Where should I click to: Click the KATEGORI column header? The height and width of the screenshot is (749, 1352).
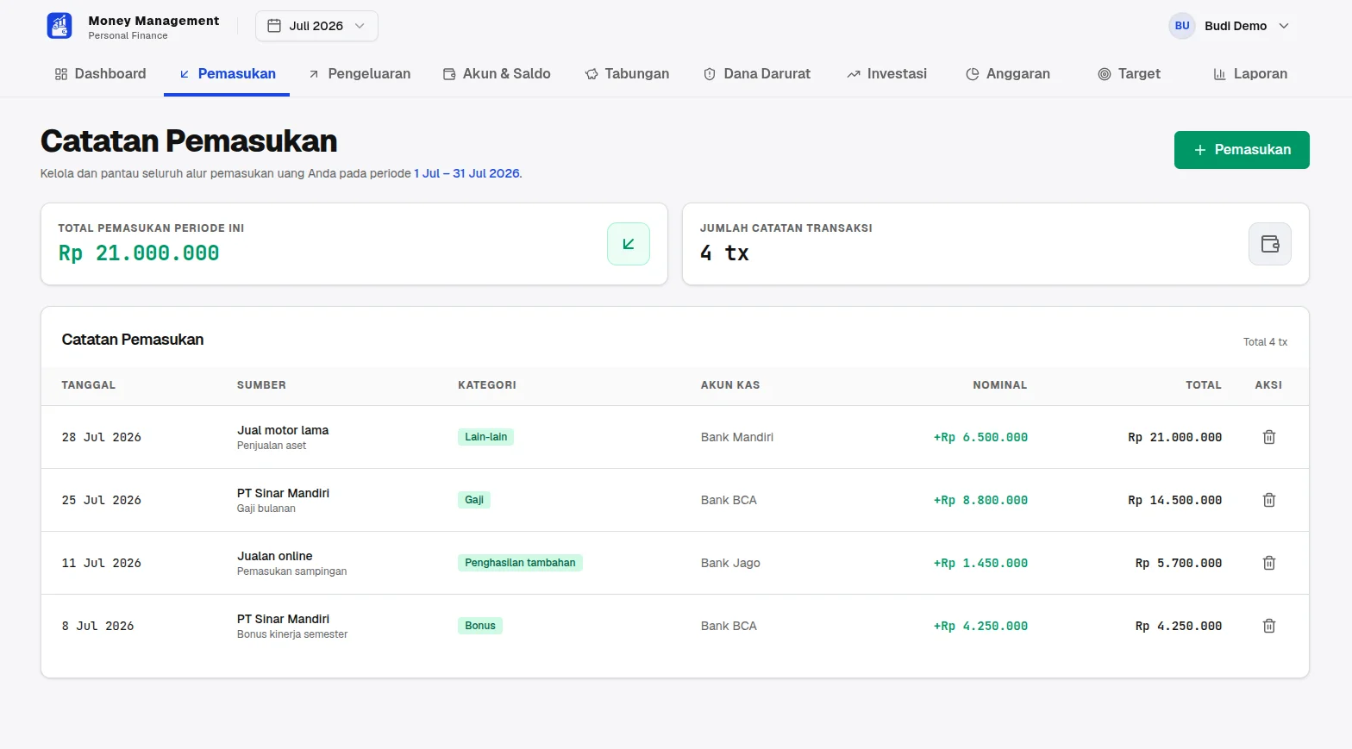click(487, 385)
